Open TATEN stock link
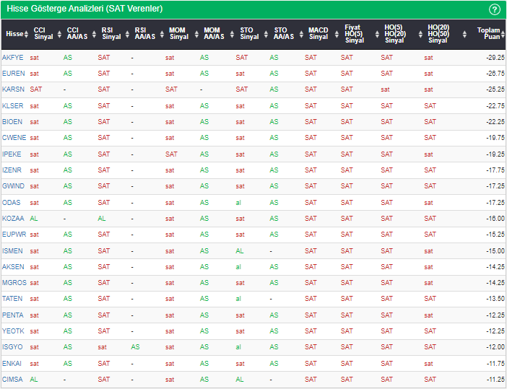Viewport: 507px width, 389px height. (12, 299)
